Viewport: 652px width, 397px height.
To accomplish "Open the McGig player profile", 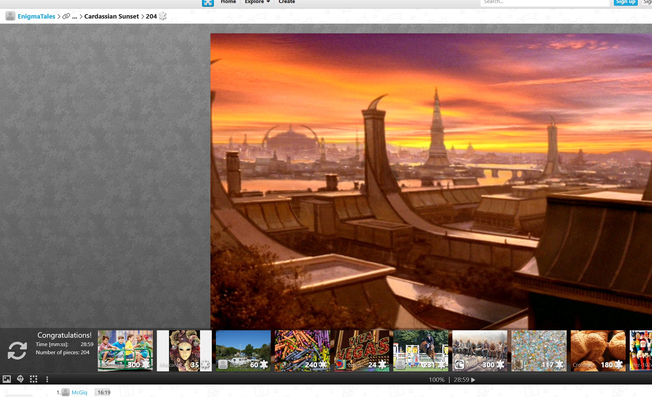I will point(80,392).
